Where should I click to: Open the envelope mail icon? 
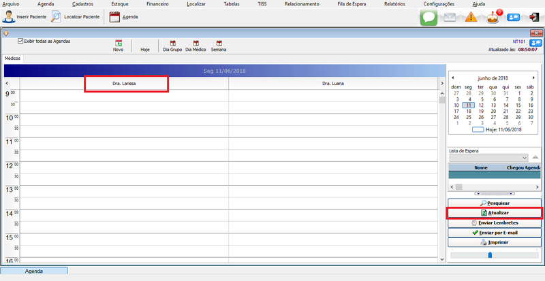click(450, 18)
